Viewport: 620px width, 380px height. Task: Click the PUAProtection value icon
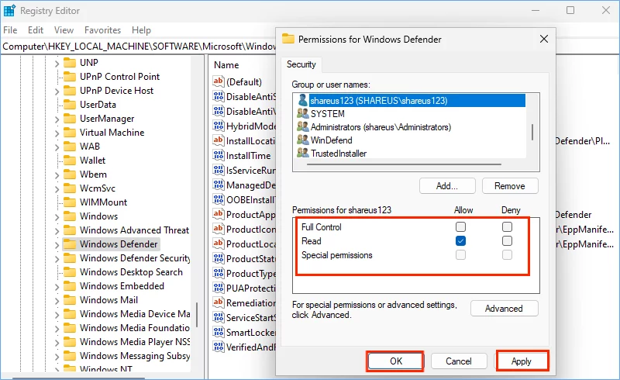[x=219, y=288]
